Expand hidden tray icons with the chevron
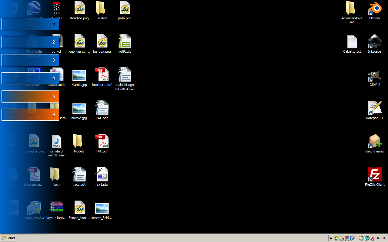 point(331,238)
